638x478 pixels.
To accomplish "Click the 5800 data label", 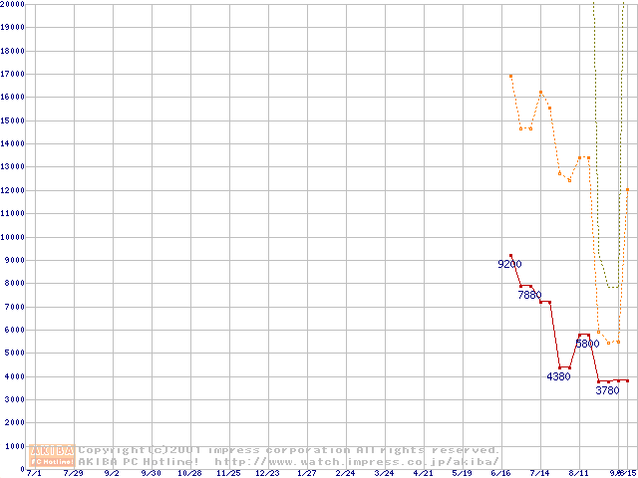I will tap(587, 344).
